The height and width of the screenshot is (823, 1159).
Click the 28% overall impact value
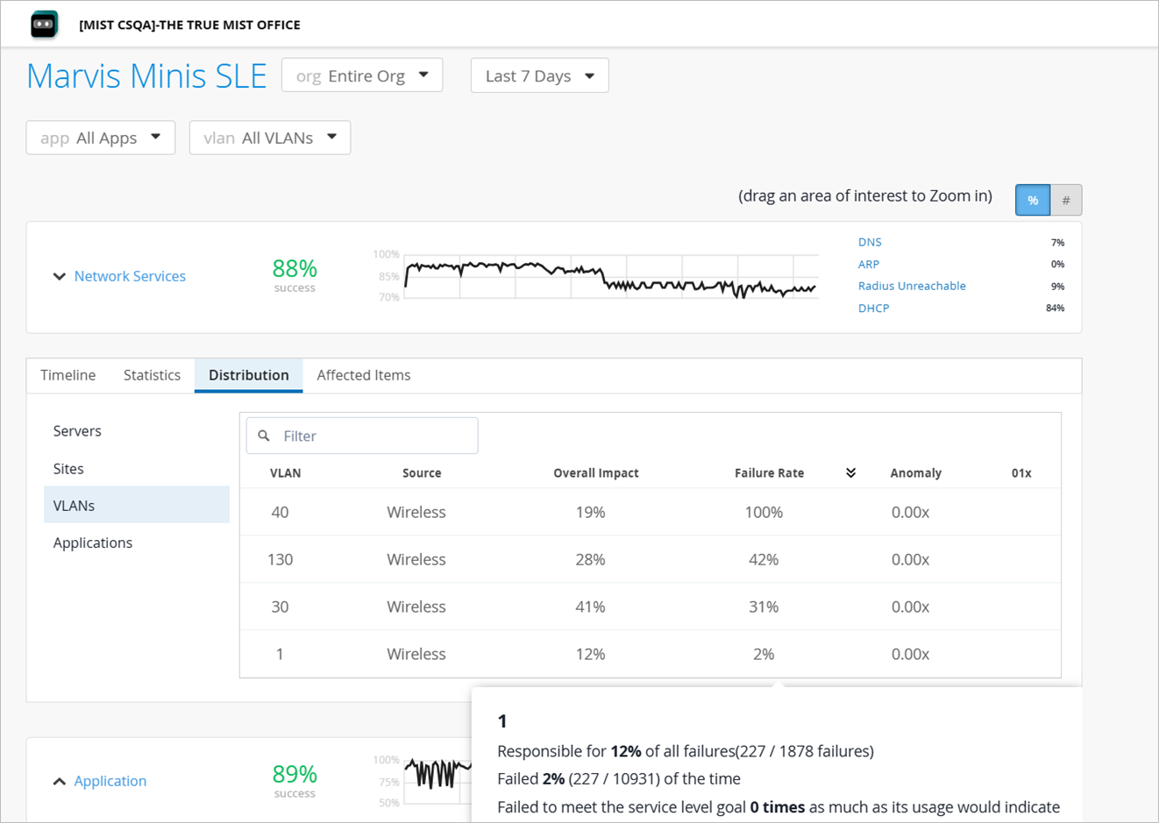590,559
